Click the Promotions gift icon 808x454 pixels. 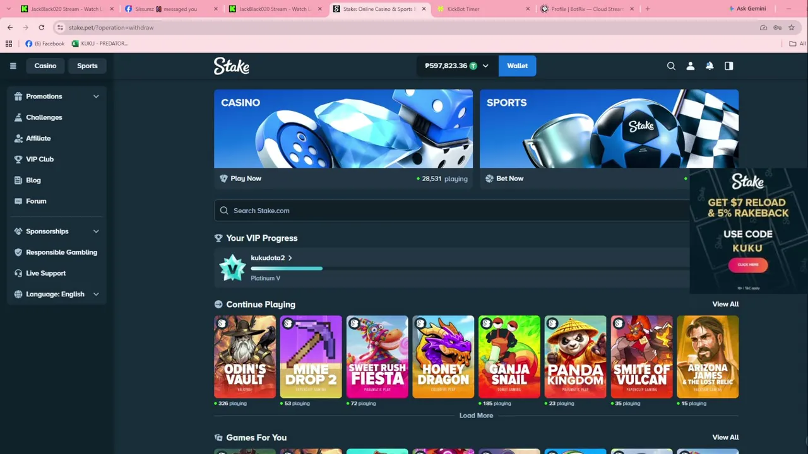point(18,96)
